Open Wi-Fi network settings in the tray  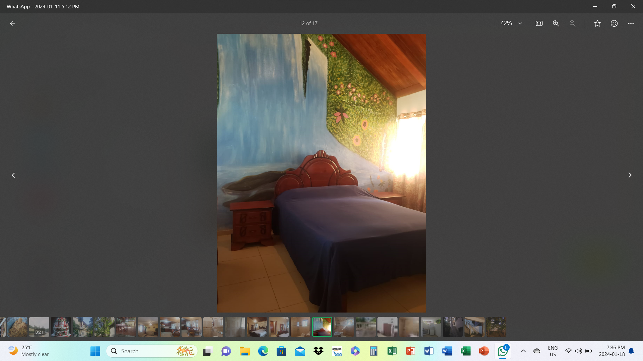568,351
